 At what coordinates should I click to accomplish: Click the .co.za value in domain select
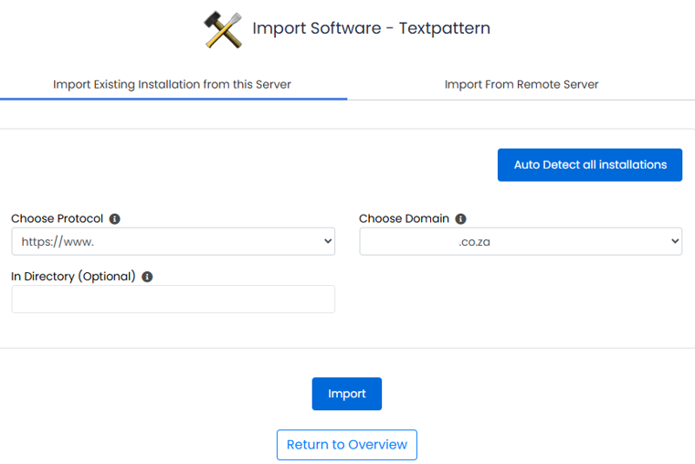click(x=474, y=242)
